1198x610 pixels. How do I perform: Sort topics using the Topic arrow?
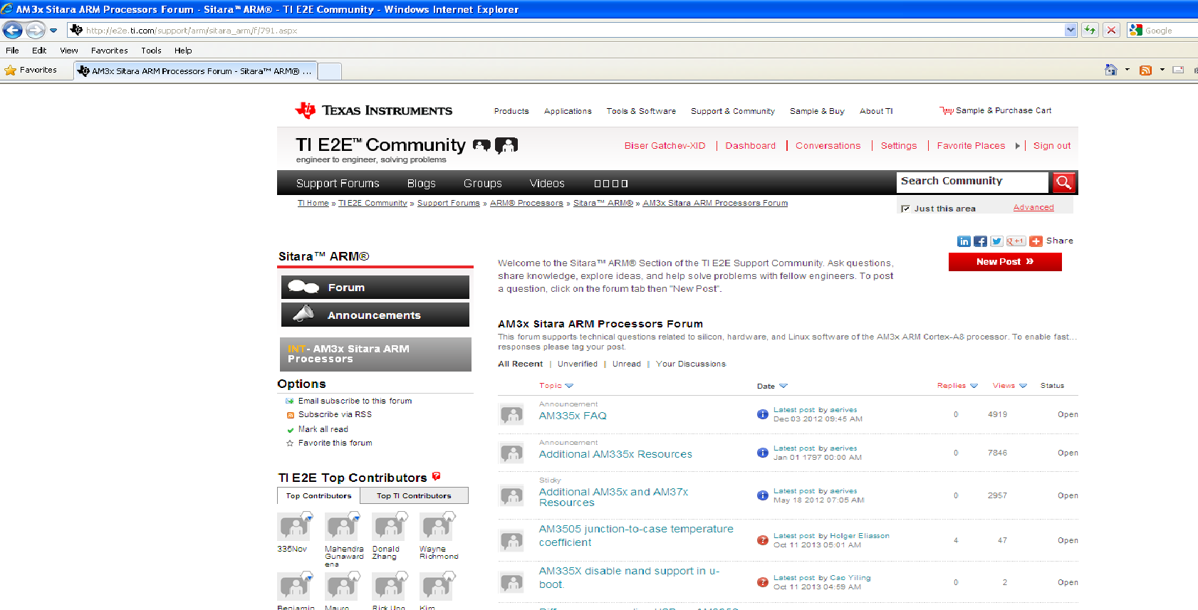[569, 386]
